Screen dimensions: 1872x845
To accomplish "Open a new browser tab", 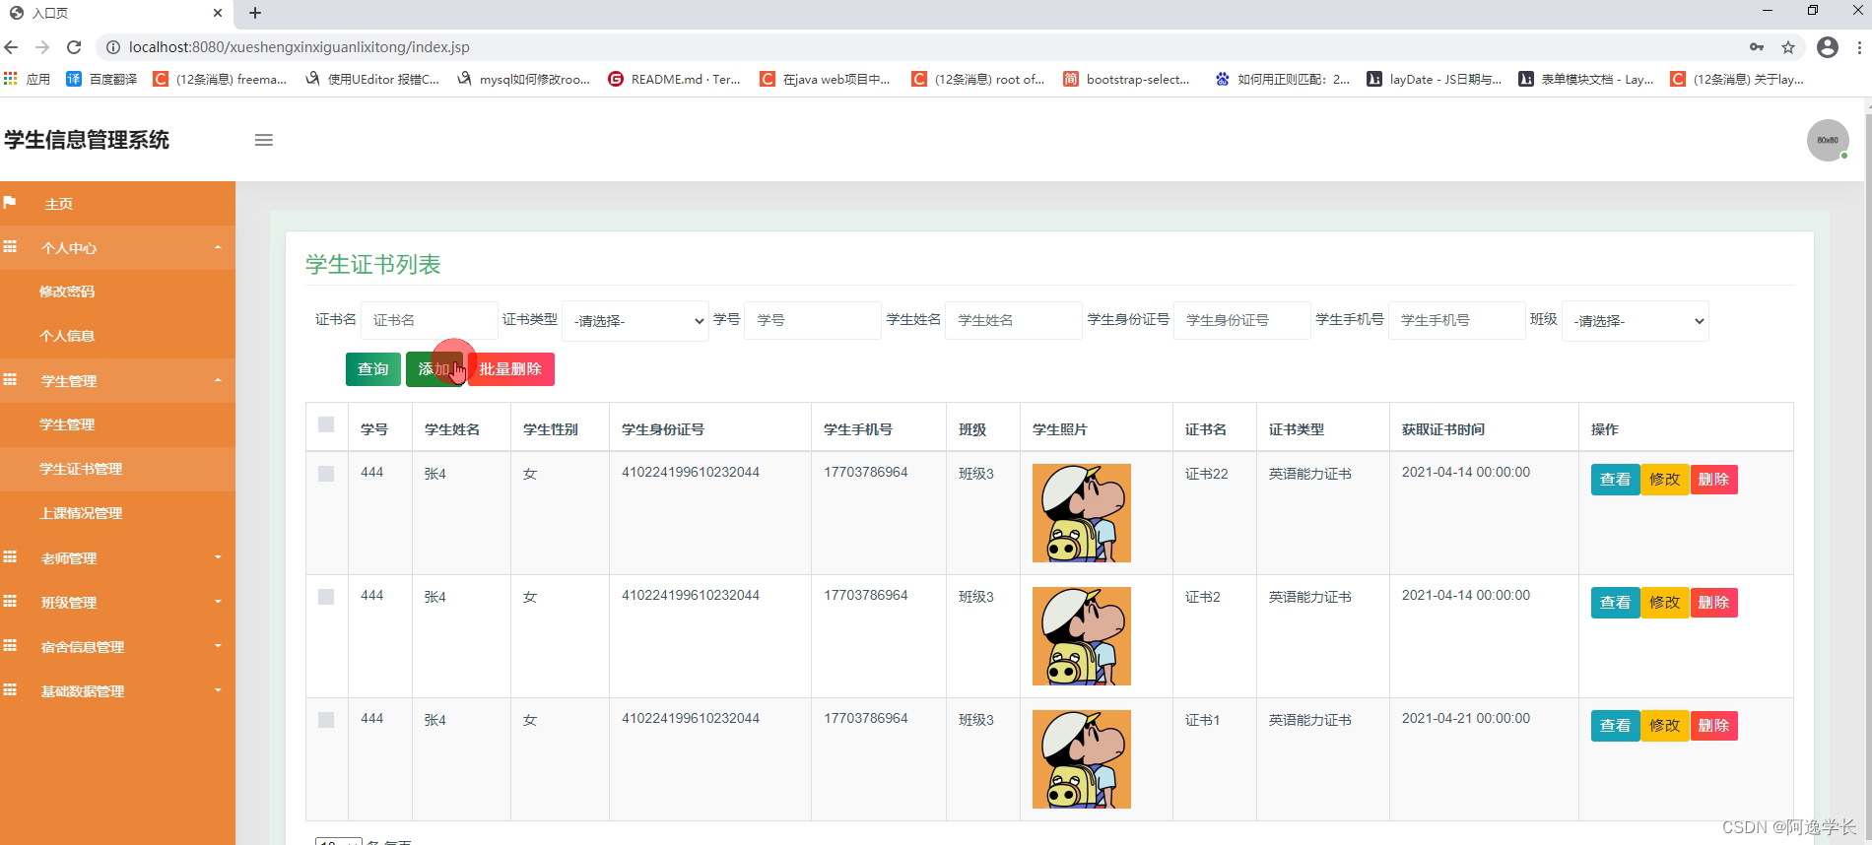I will 255,13.
